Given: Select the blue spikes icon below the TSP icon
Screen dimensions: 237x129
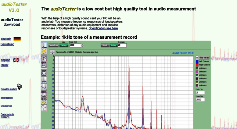Looking at the screenshot, I should click(44, 80).
